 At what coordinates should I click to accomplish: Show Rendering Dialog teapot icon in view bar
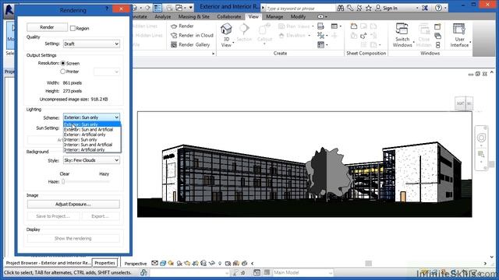(187, 263)
